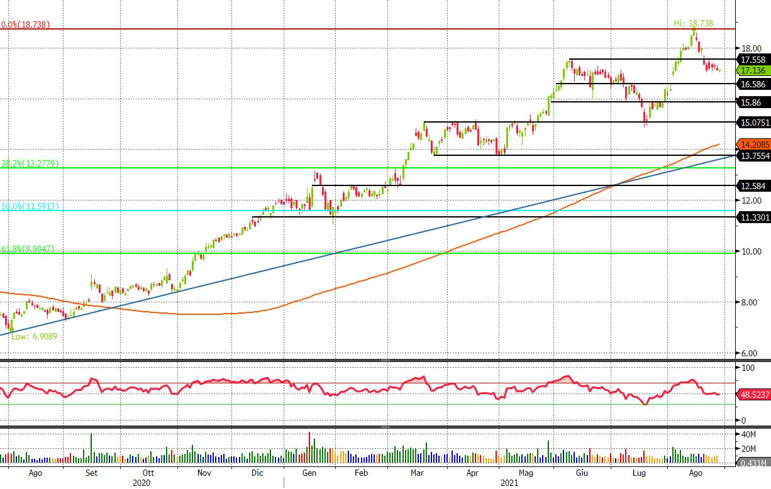
Task: Click the Gen month label
Action: [309, 473]
